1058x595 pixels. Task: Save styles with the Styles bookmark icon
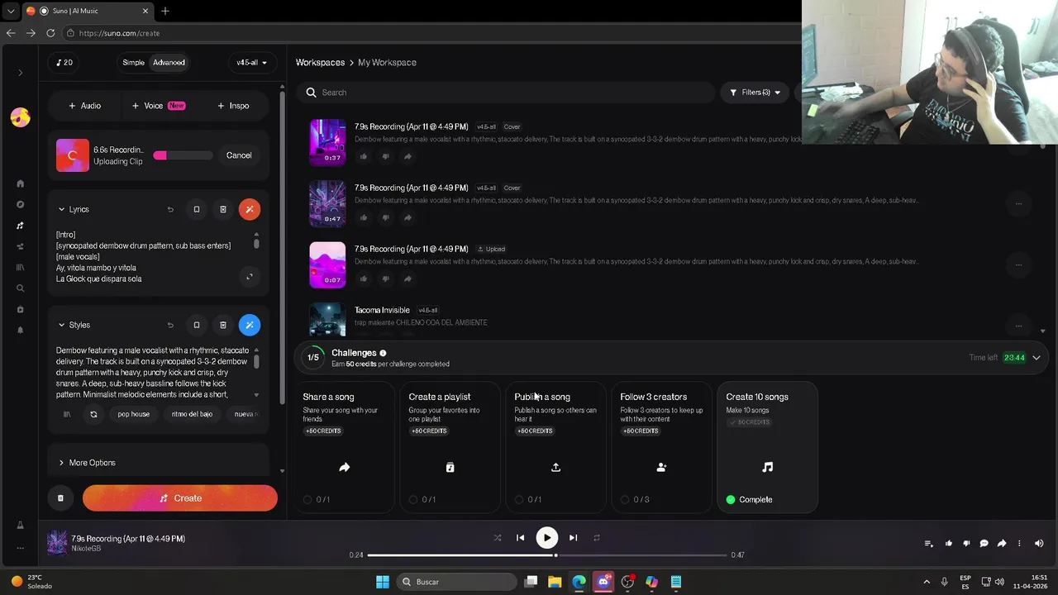(197, 325)
